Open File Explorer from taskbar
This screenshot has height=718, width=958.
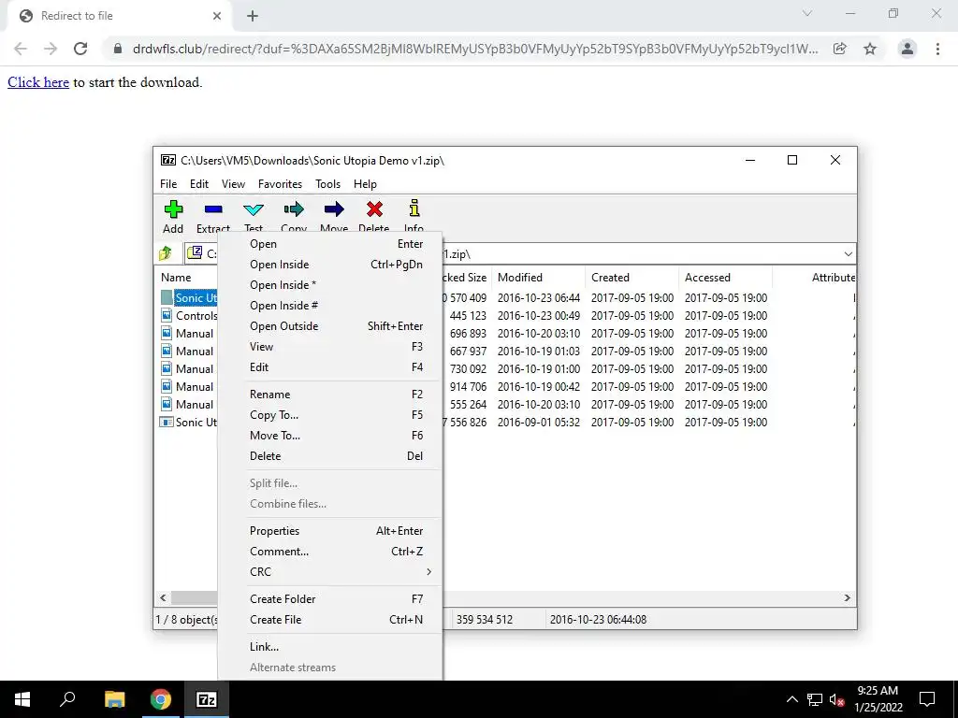click(114, 699)
